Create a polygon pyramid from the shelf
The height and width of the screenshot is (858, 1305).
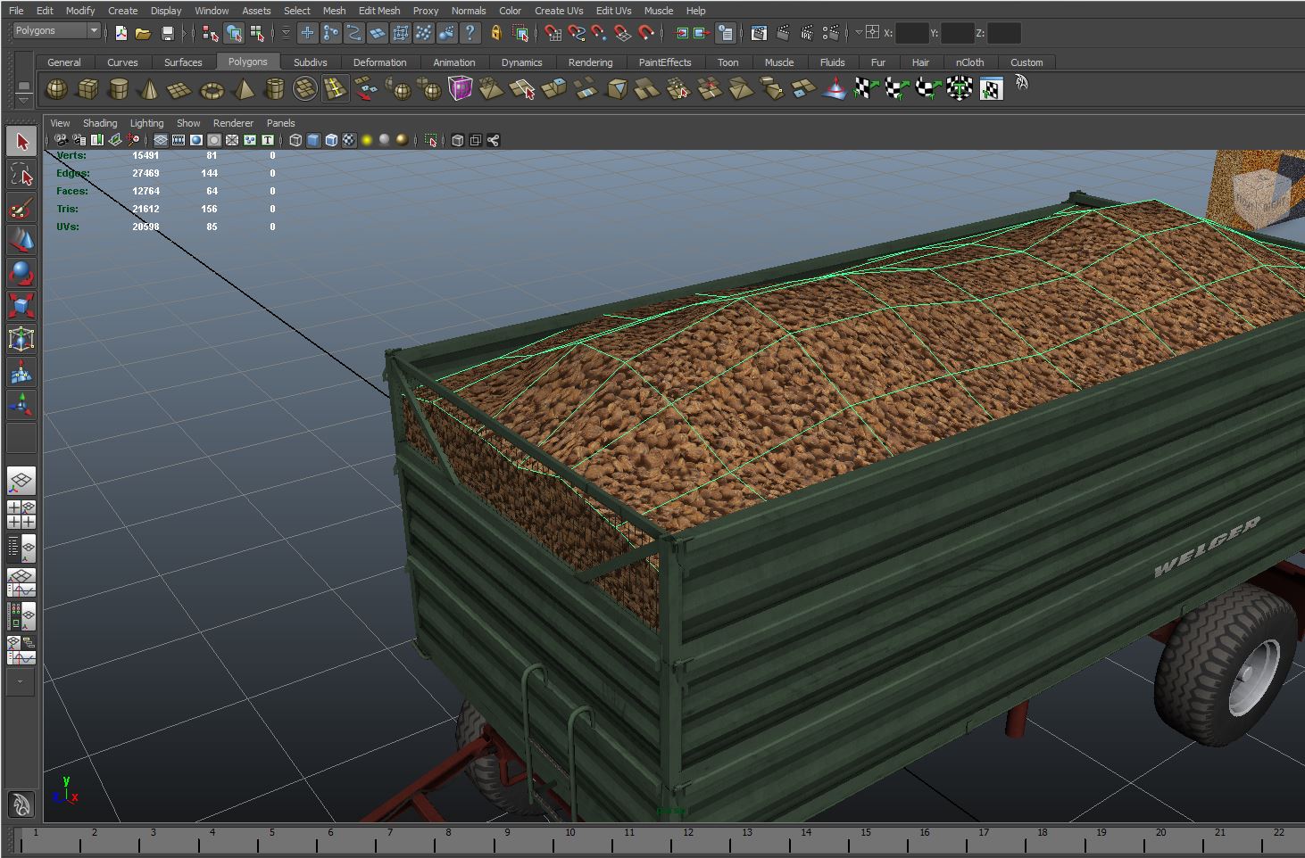243,89
